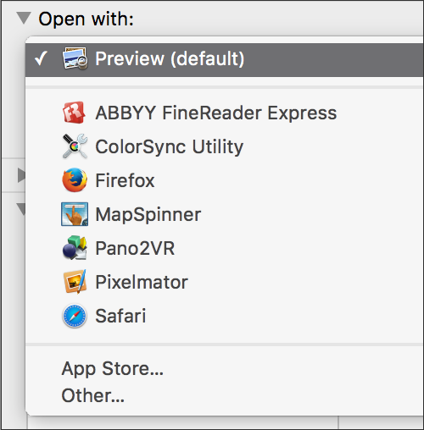Click the ABBYY FineReader Express icon

point(74,113)
